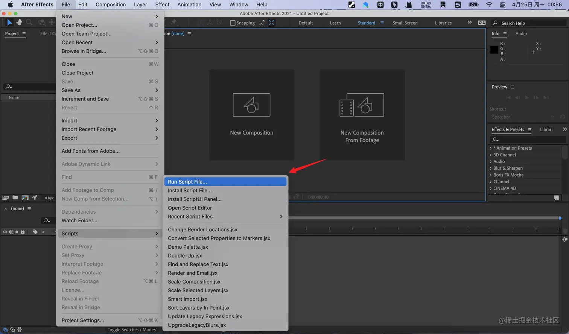The image size is (569, 334).
Task: Expand the Audio effects category
Action: [x=491, y=162]
